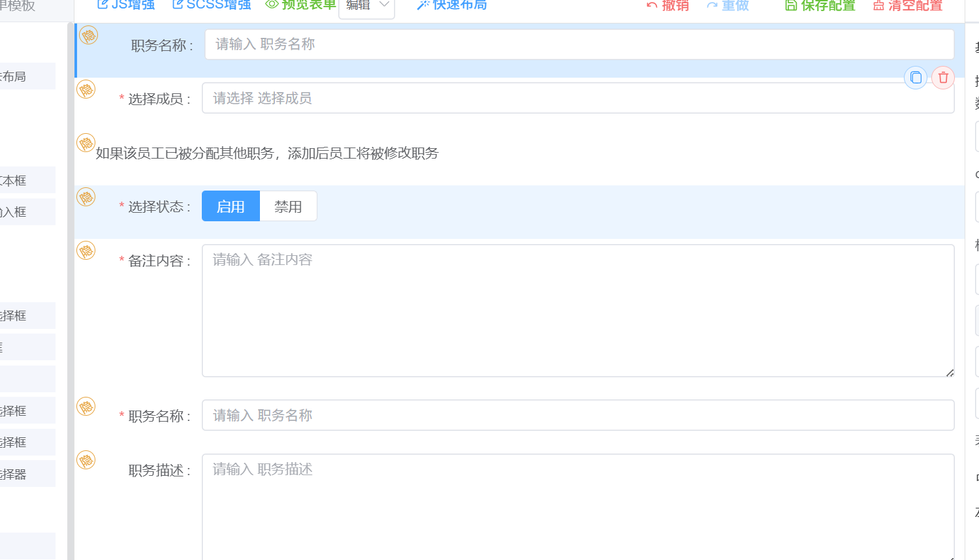Screen dimensions: 979x560
Task: Open the 选择成员 select box
Action: tap(577, 98)
